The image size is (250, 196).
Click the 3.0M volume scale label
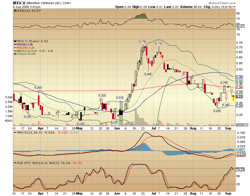9,97
